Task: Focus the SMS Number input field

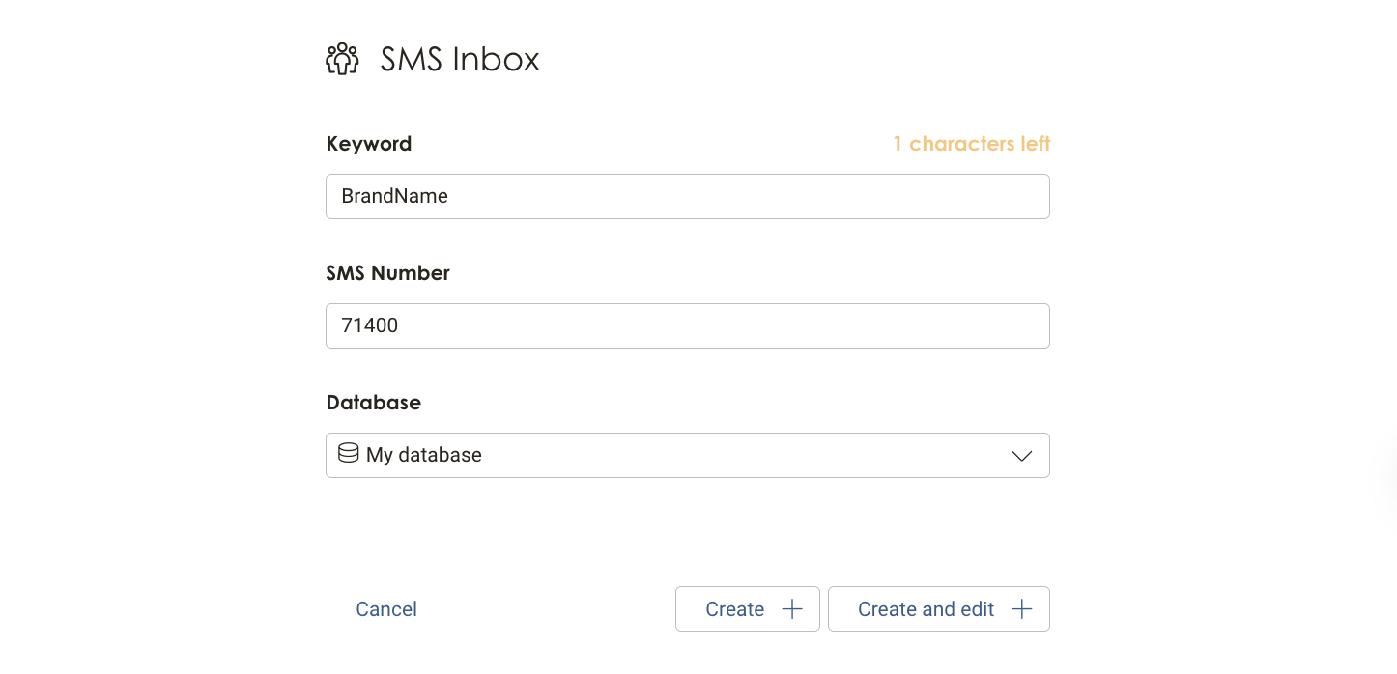Action: tap(688, 325)
